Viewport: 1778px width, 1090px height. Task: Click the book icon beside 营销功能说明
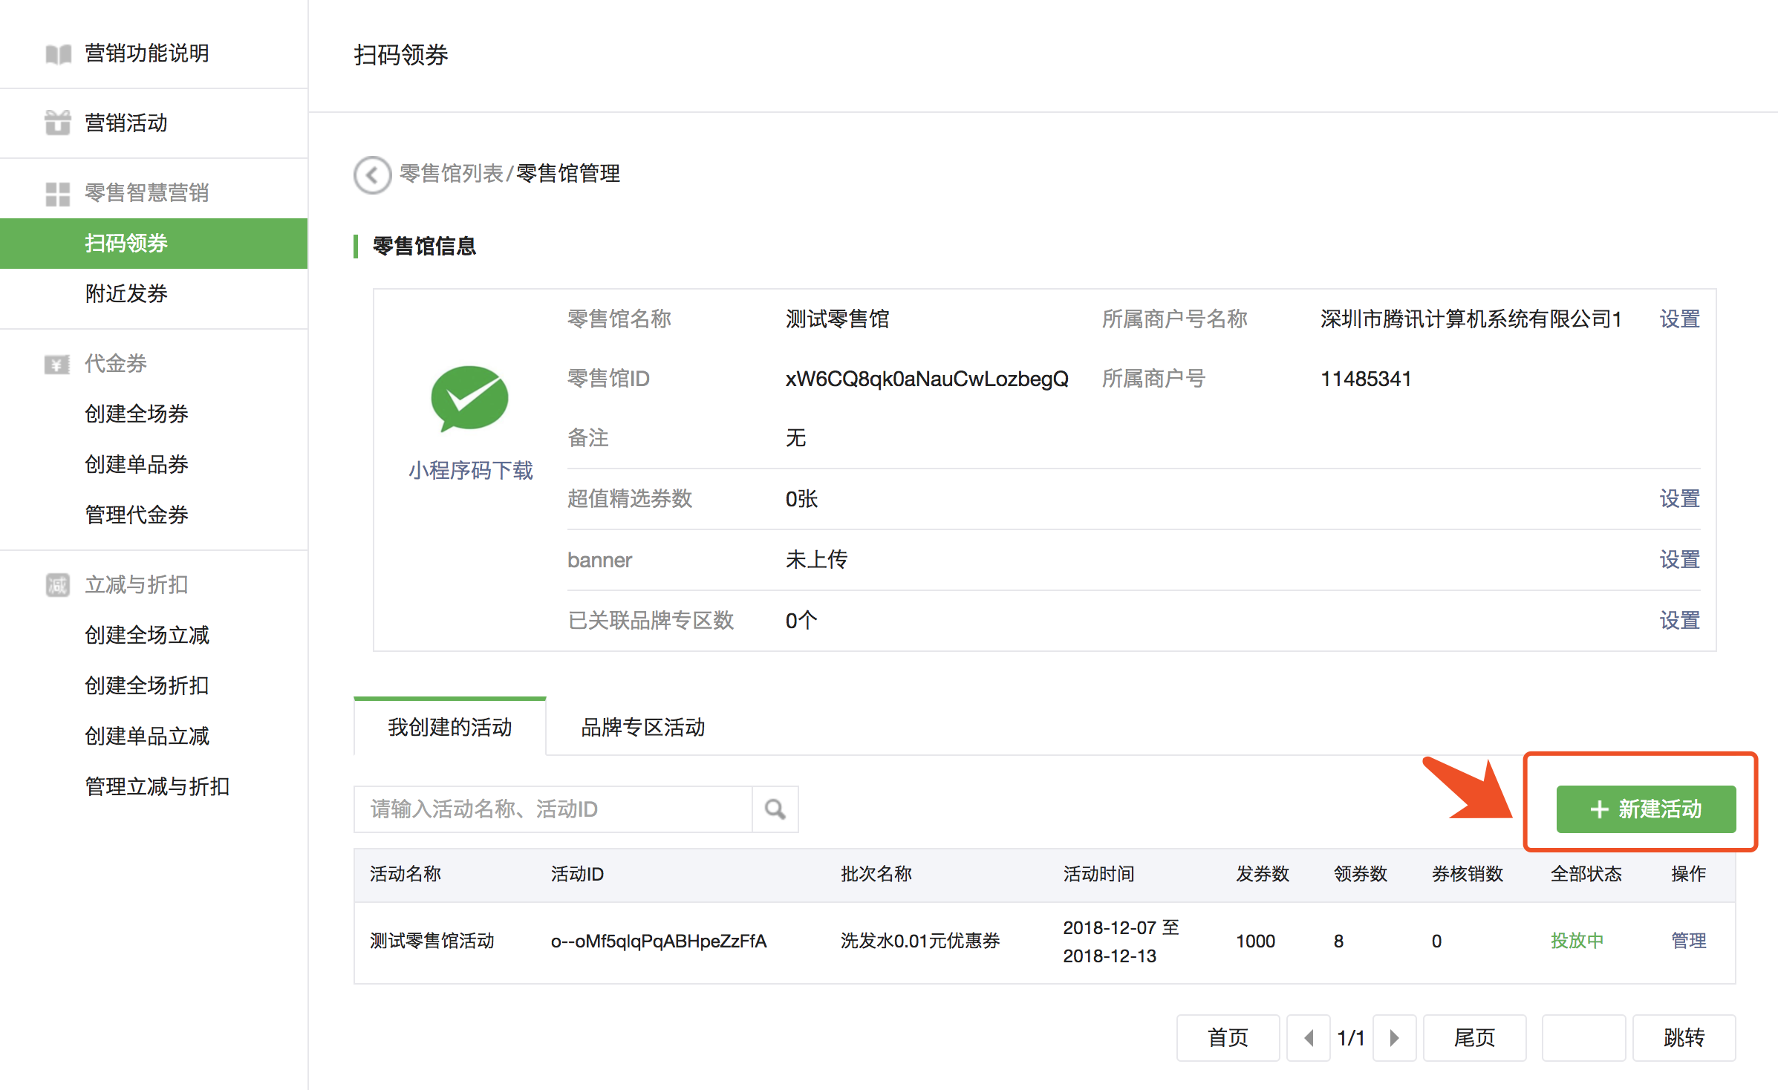pyautogui.click(x=58, y=54)
